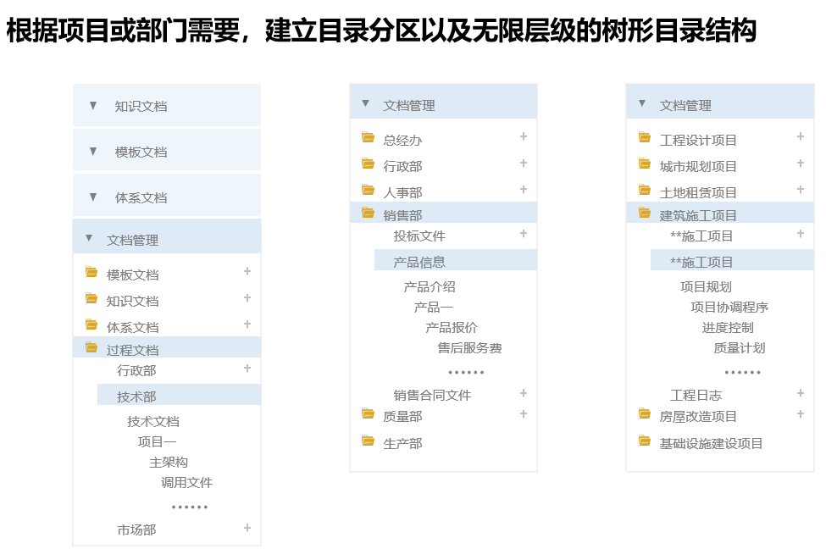Open 质量计划 entry
The image size is (826, 549).
tap(739, 347)
